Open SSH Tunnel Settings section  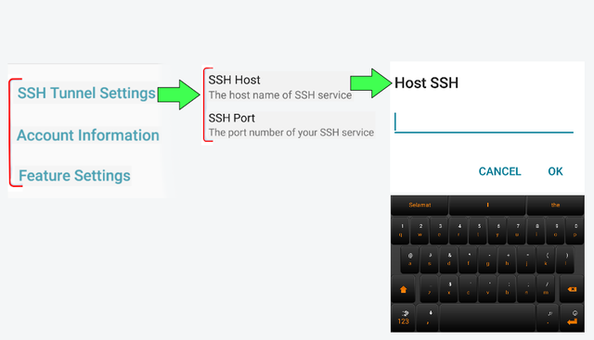86,93
